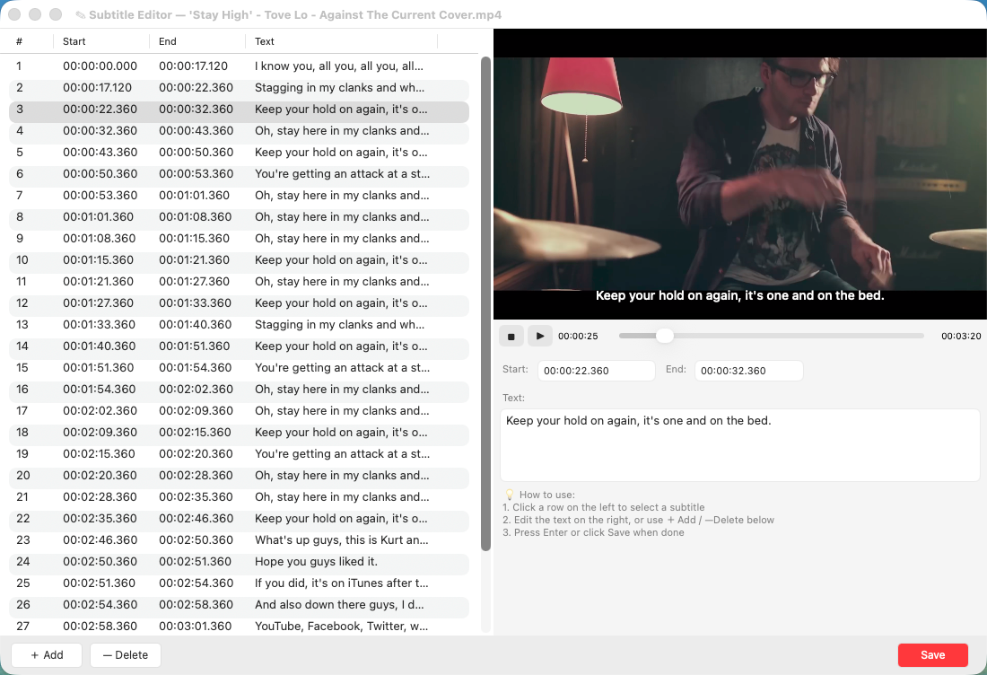This screenshot has height=675, width=987.
Task: Click end time 00:03:01.360 in row 27
Action: point(196,626)
